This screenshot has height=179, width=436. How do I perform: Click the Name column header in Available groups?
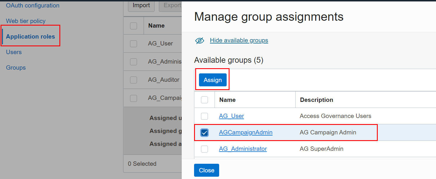point(228,100)
